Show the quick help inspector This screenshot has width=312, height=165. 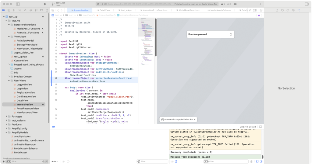tap(288, 10)
